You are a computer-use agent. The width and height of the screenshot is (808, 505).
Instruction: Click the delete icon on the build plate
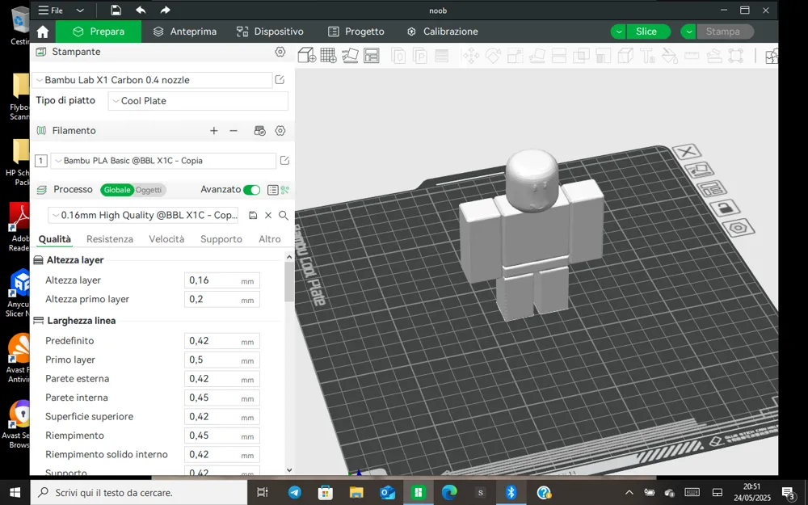click(x=686, y=152)
